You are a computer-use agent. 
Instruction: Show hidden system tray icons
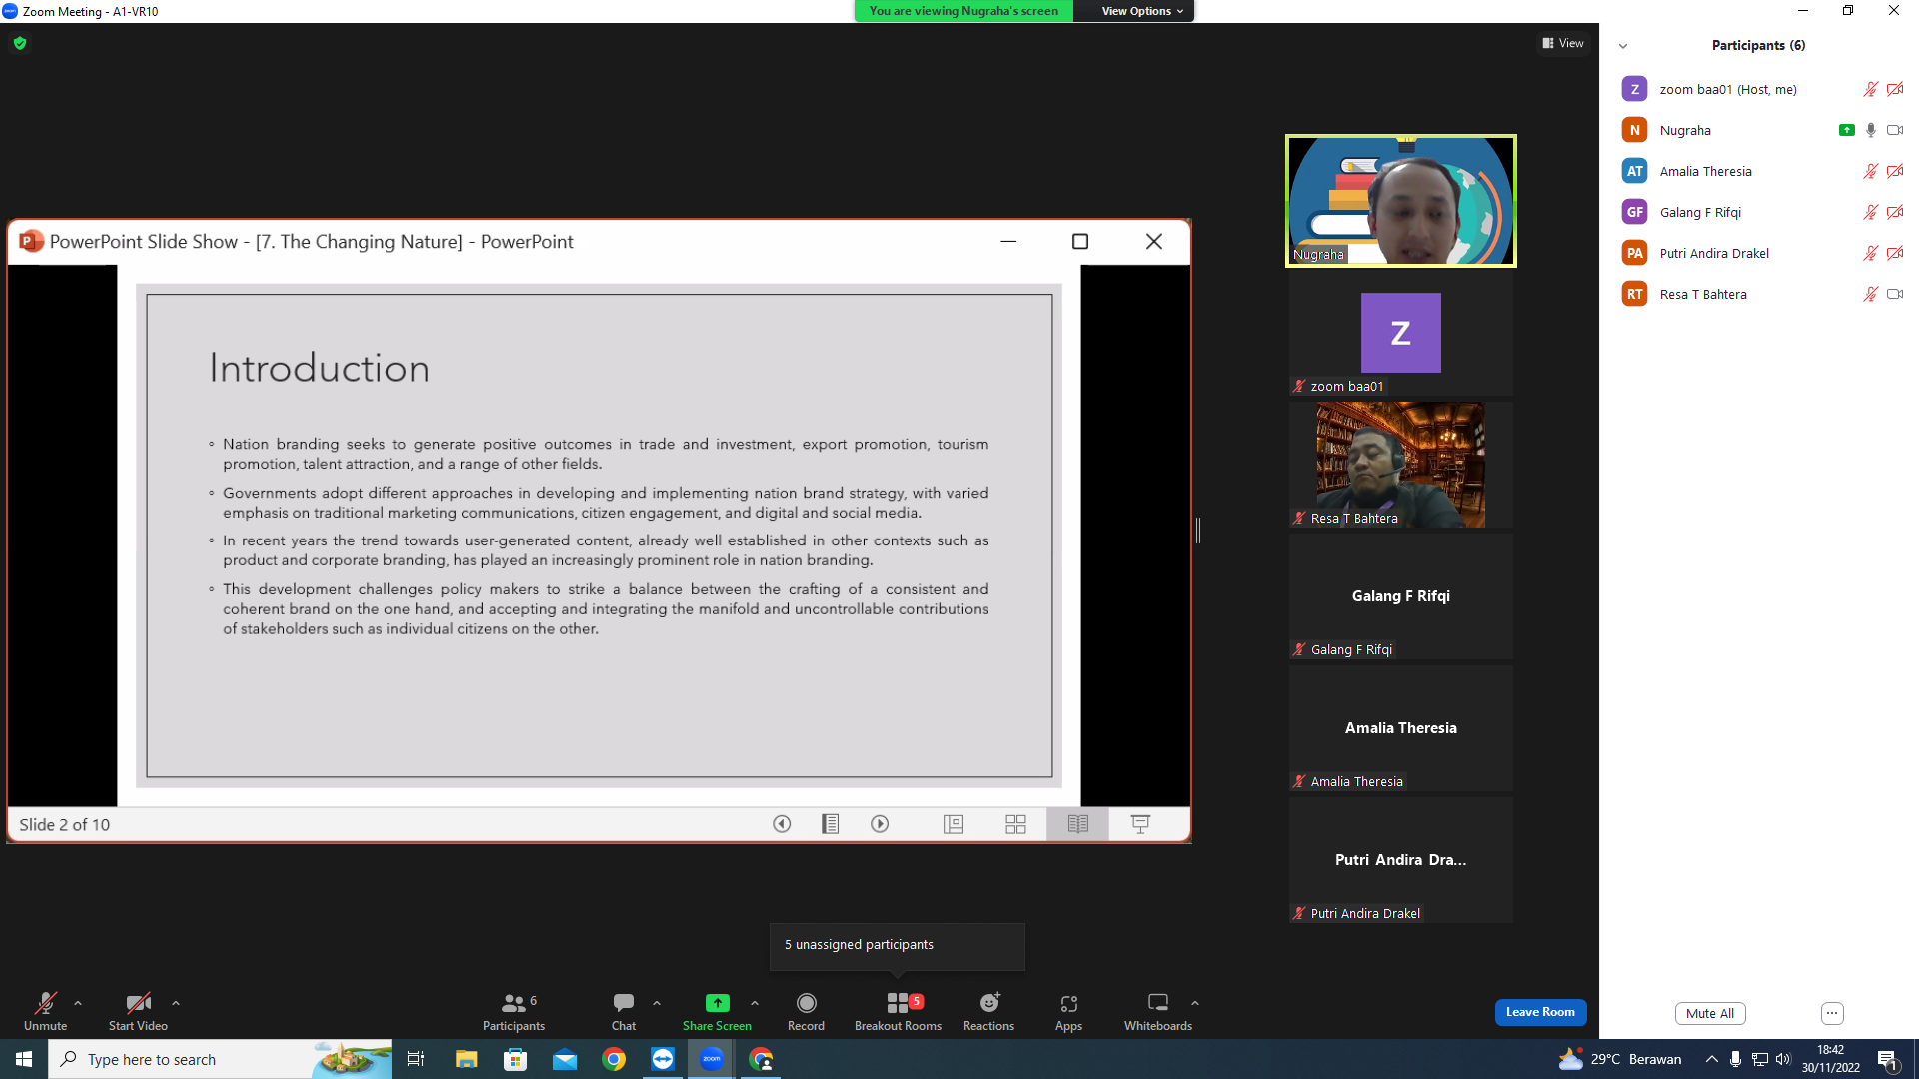coord(1712,1059)
